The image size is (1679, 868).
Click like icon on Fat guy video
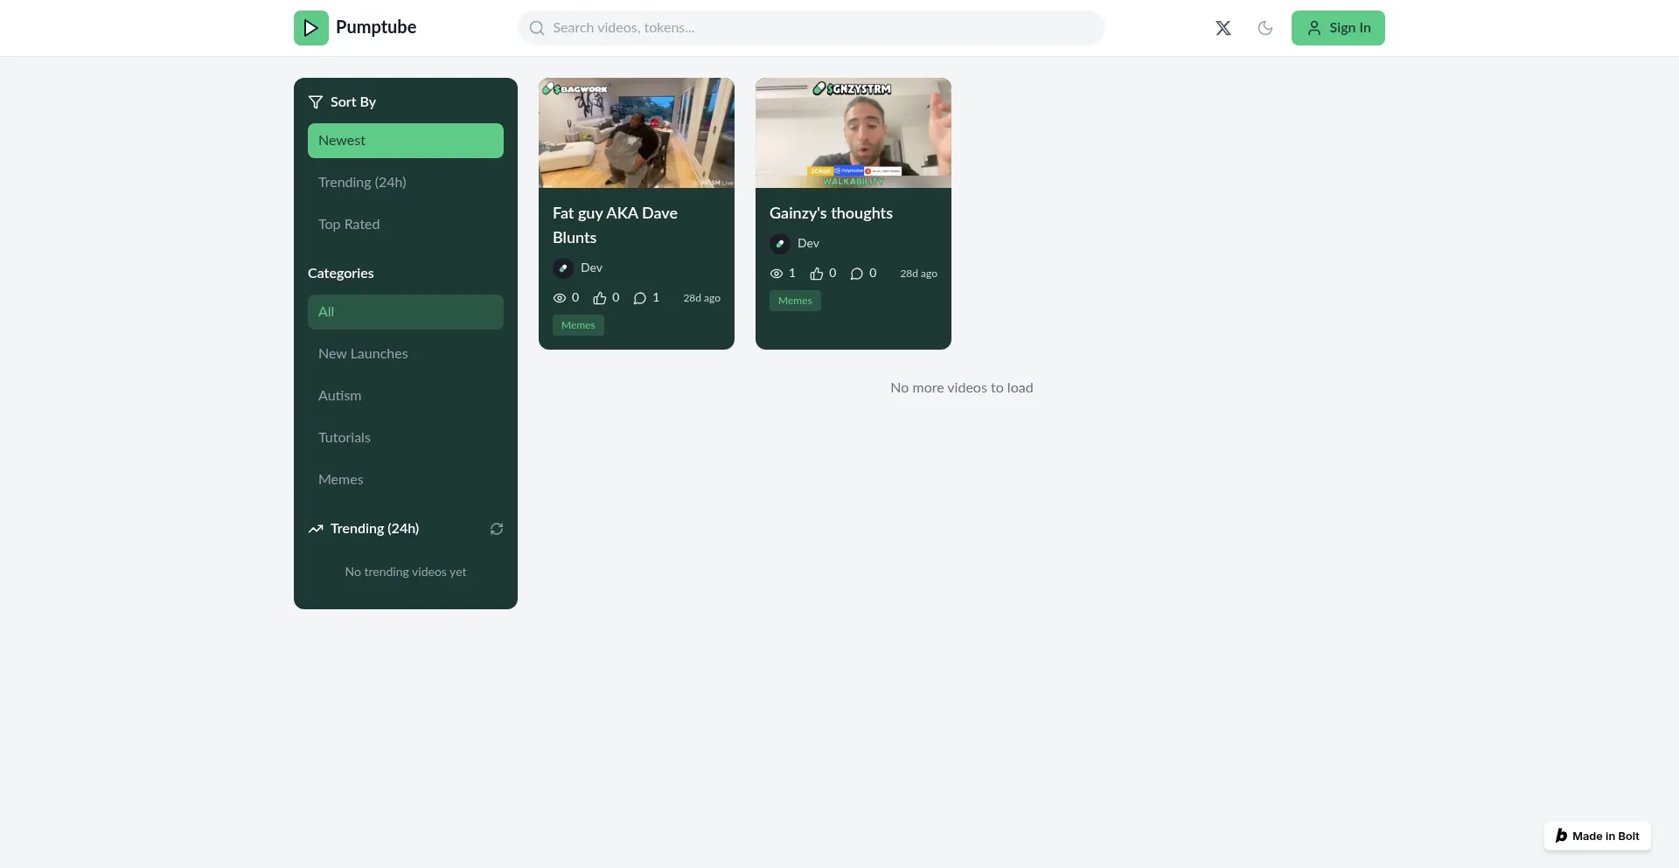coord(600,298)
